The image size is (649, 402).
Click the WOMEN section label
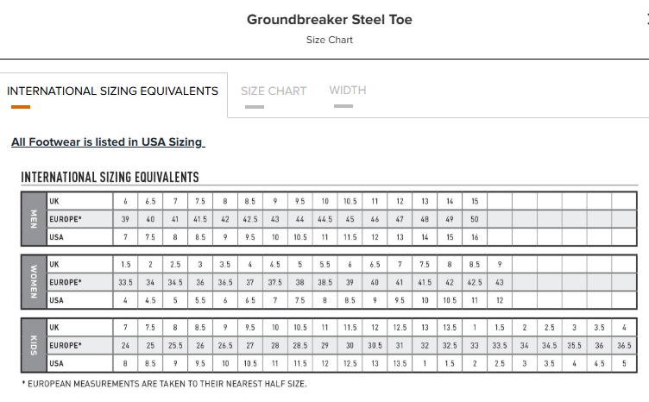[x=34, y=282]
